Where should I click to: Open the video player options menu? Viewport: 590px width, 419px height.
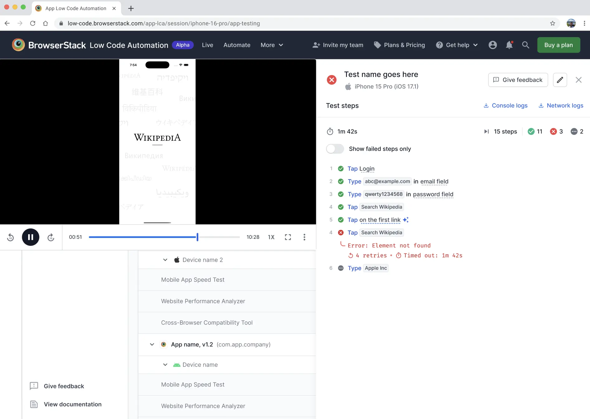(304, 237)
